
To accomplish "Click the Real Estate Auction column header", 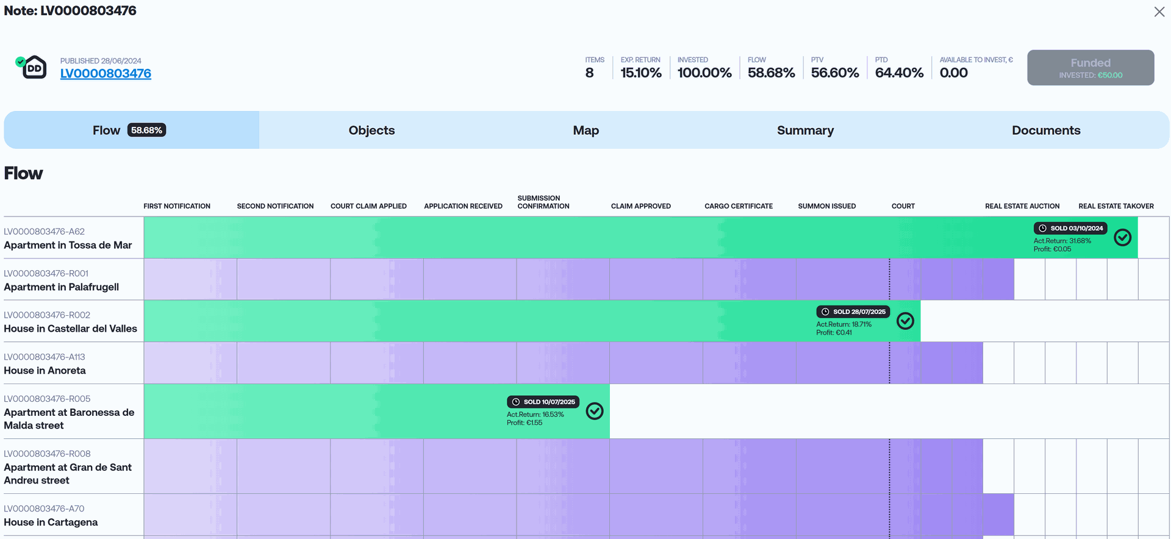I will pyautogui.click(x=1022, y=206).
